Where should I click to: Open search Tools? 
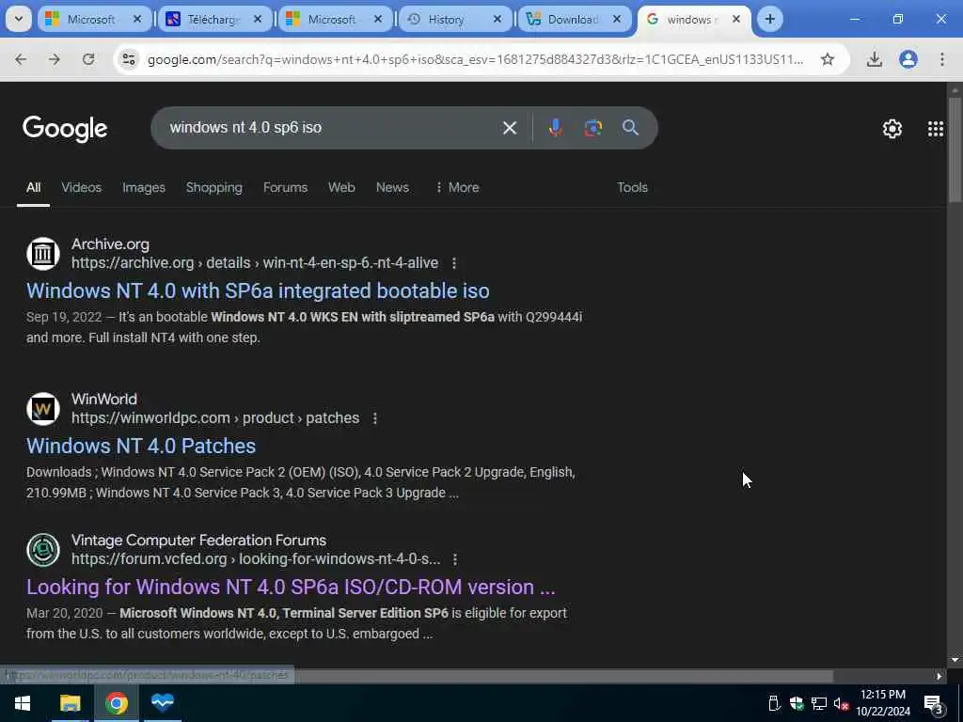(x=632, y=187)
